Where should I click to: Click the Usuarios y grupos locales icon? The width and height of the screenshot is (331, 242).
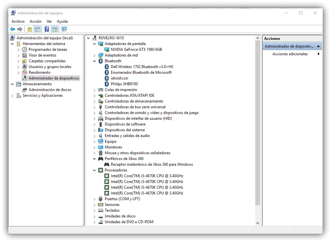tap(25, 67)
